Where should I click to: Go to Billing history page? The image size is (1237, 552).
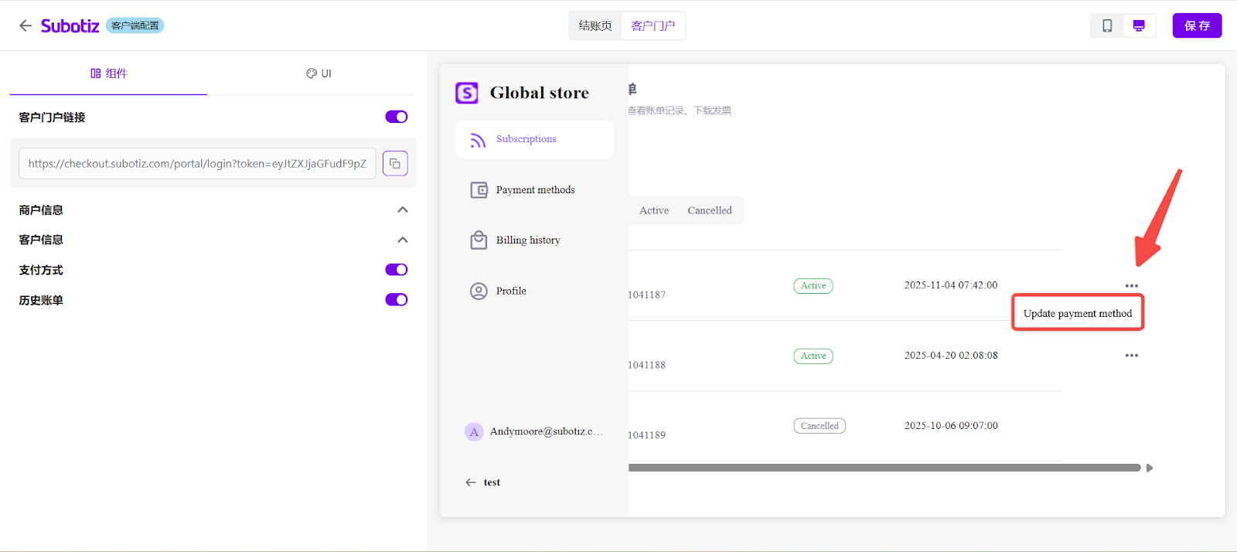[x=528, y=240]
